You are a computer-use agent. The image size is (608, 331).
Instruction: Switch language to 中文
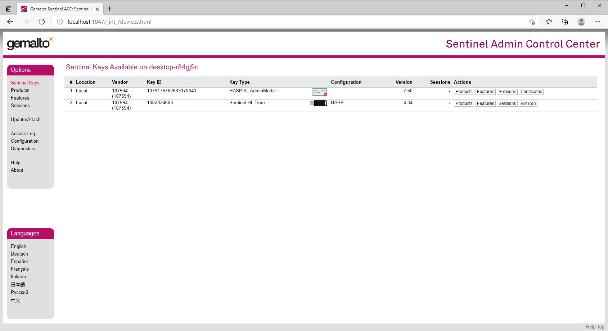coord(15,300)
